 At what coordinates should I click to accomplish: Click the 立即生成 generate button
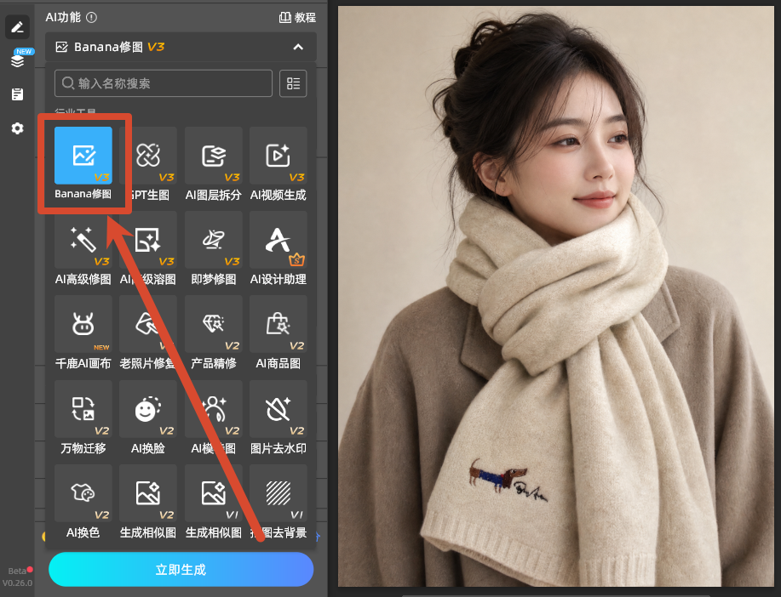coord(181,570)
